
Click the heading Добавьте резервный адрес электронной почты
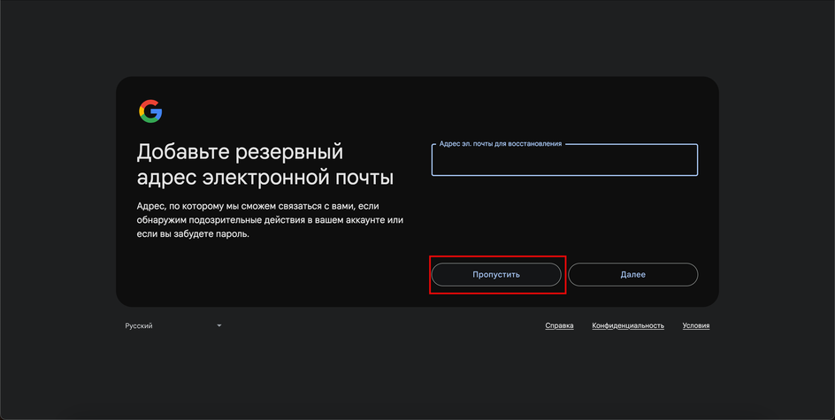(265, 164)
